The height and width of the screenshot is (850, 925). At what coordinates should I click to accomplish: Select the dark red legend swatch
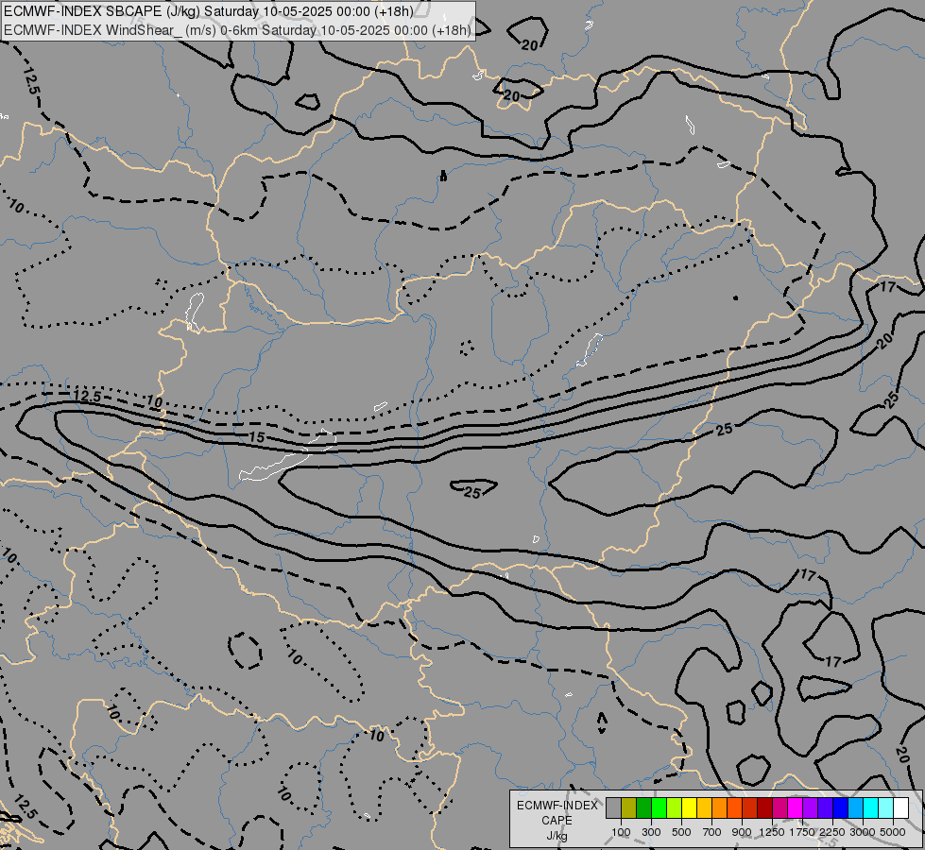pos(765,808)
